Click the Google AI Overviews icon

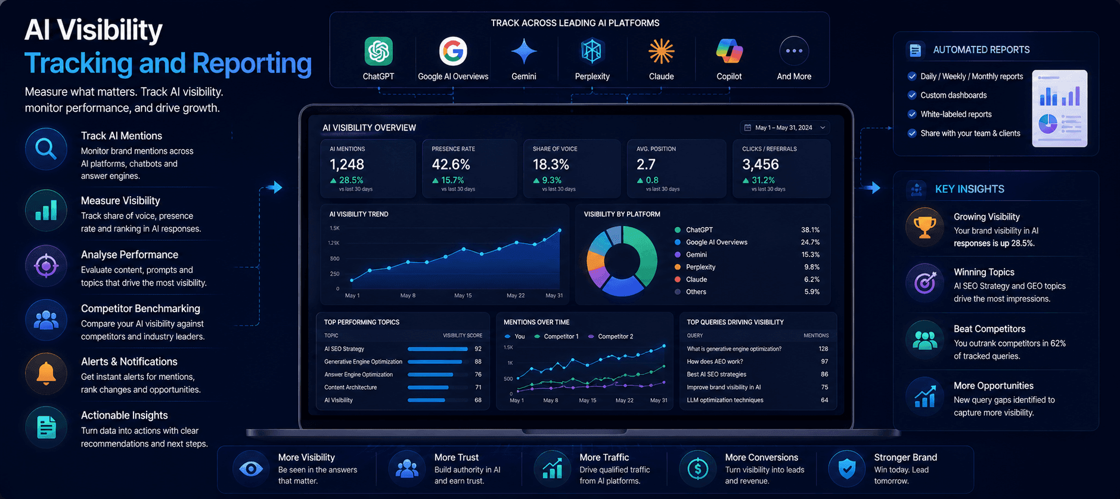click(453, 51)
